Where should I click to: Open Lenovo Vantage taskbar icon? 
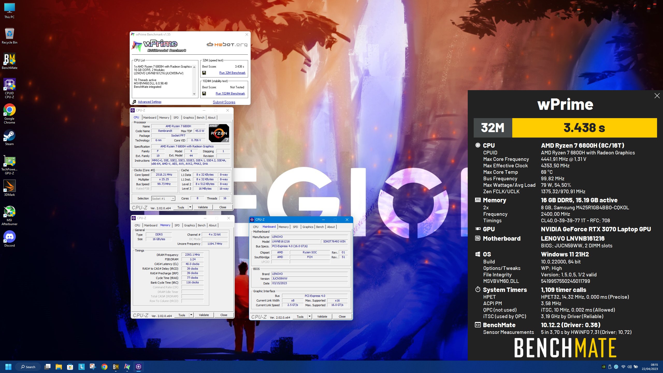click(x=82, y=367)
